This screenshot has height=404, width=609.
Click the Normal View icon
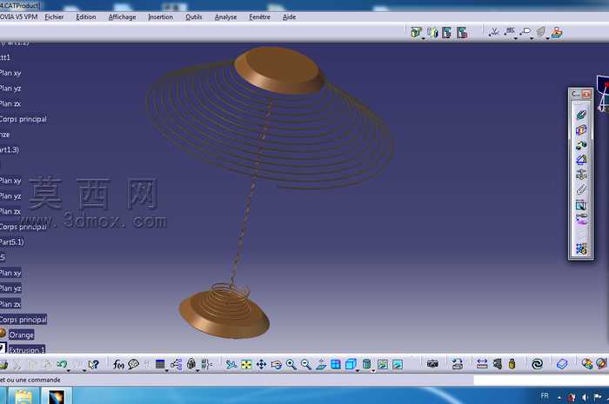[x=321, y=364]
